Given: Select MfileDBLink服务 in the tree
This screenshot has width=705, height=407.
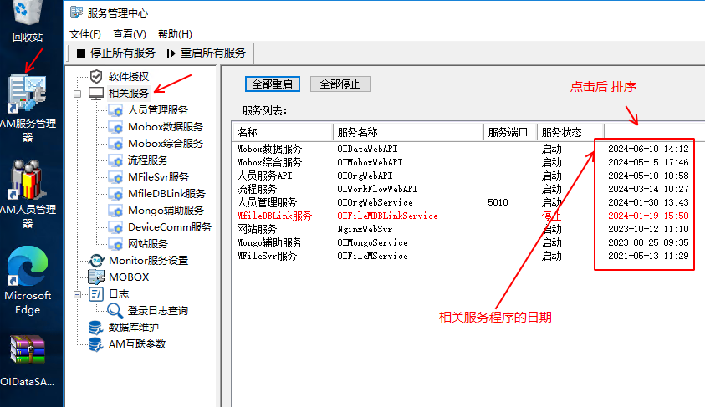Looking at the screenshot, I should 166,193.
